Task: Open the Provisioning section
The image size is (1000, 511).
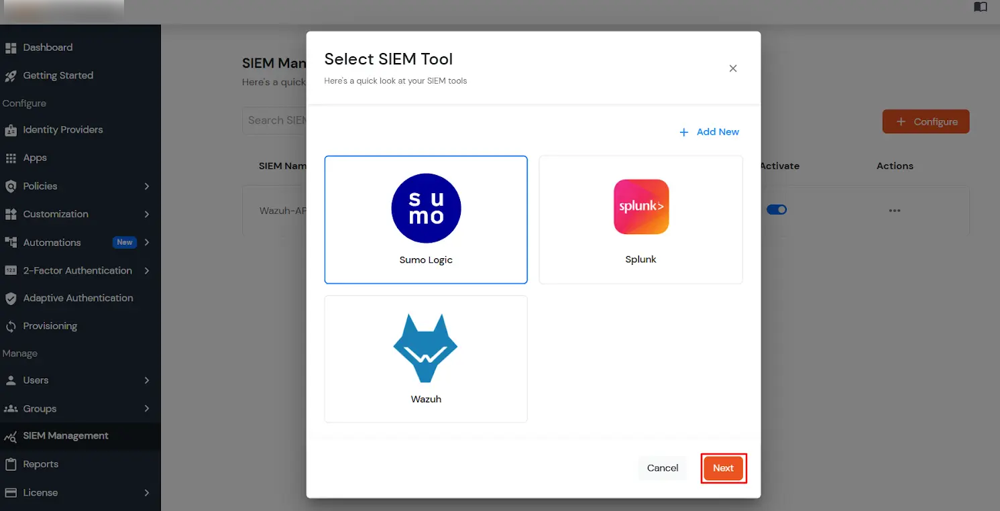Action: (50, 326)
